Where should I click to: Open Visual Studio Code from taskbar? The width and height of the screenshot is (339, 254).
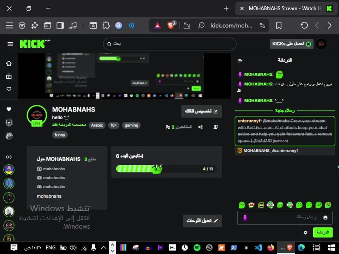pos(258,248)
